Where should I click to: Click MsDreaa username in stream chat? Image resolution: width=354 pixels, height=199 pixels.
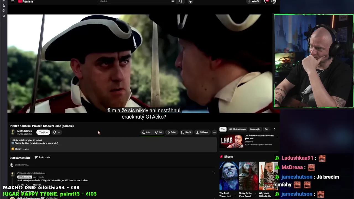292,167
